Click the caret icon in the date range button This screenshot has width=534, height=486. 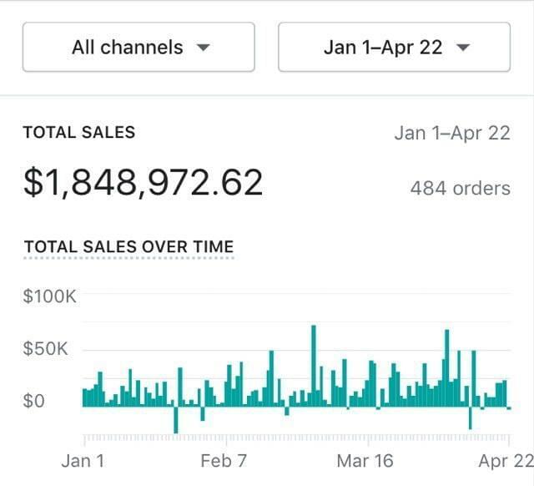(x=465, y=48)
